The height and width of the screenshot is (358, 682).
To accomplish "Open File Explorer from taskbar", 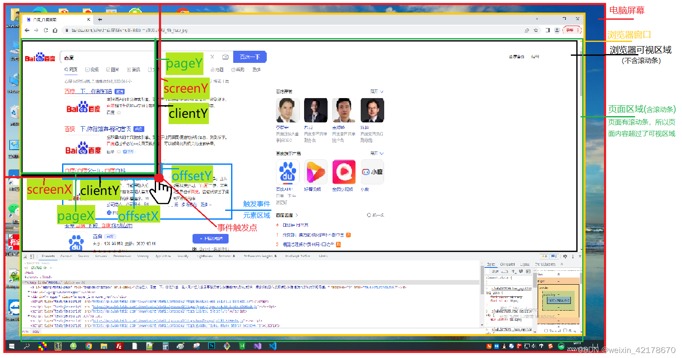I will [104, 346].
